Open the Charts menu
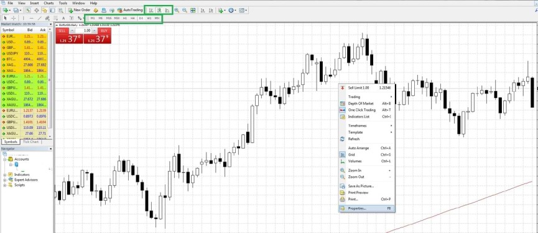 click(x=49, y=3)
